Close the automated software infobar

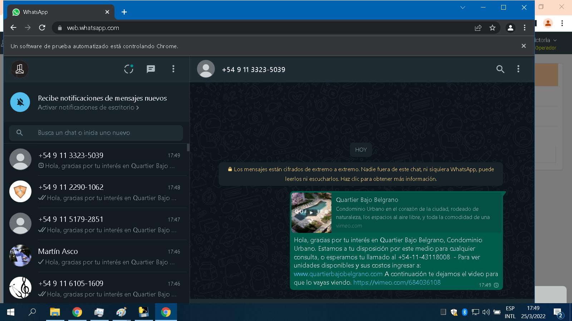coord(523,46)
